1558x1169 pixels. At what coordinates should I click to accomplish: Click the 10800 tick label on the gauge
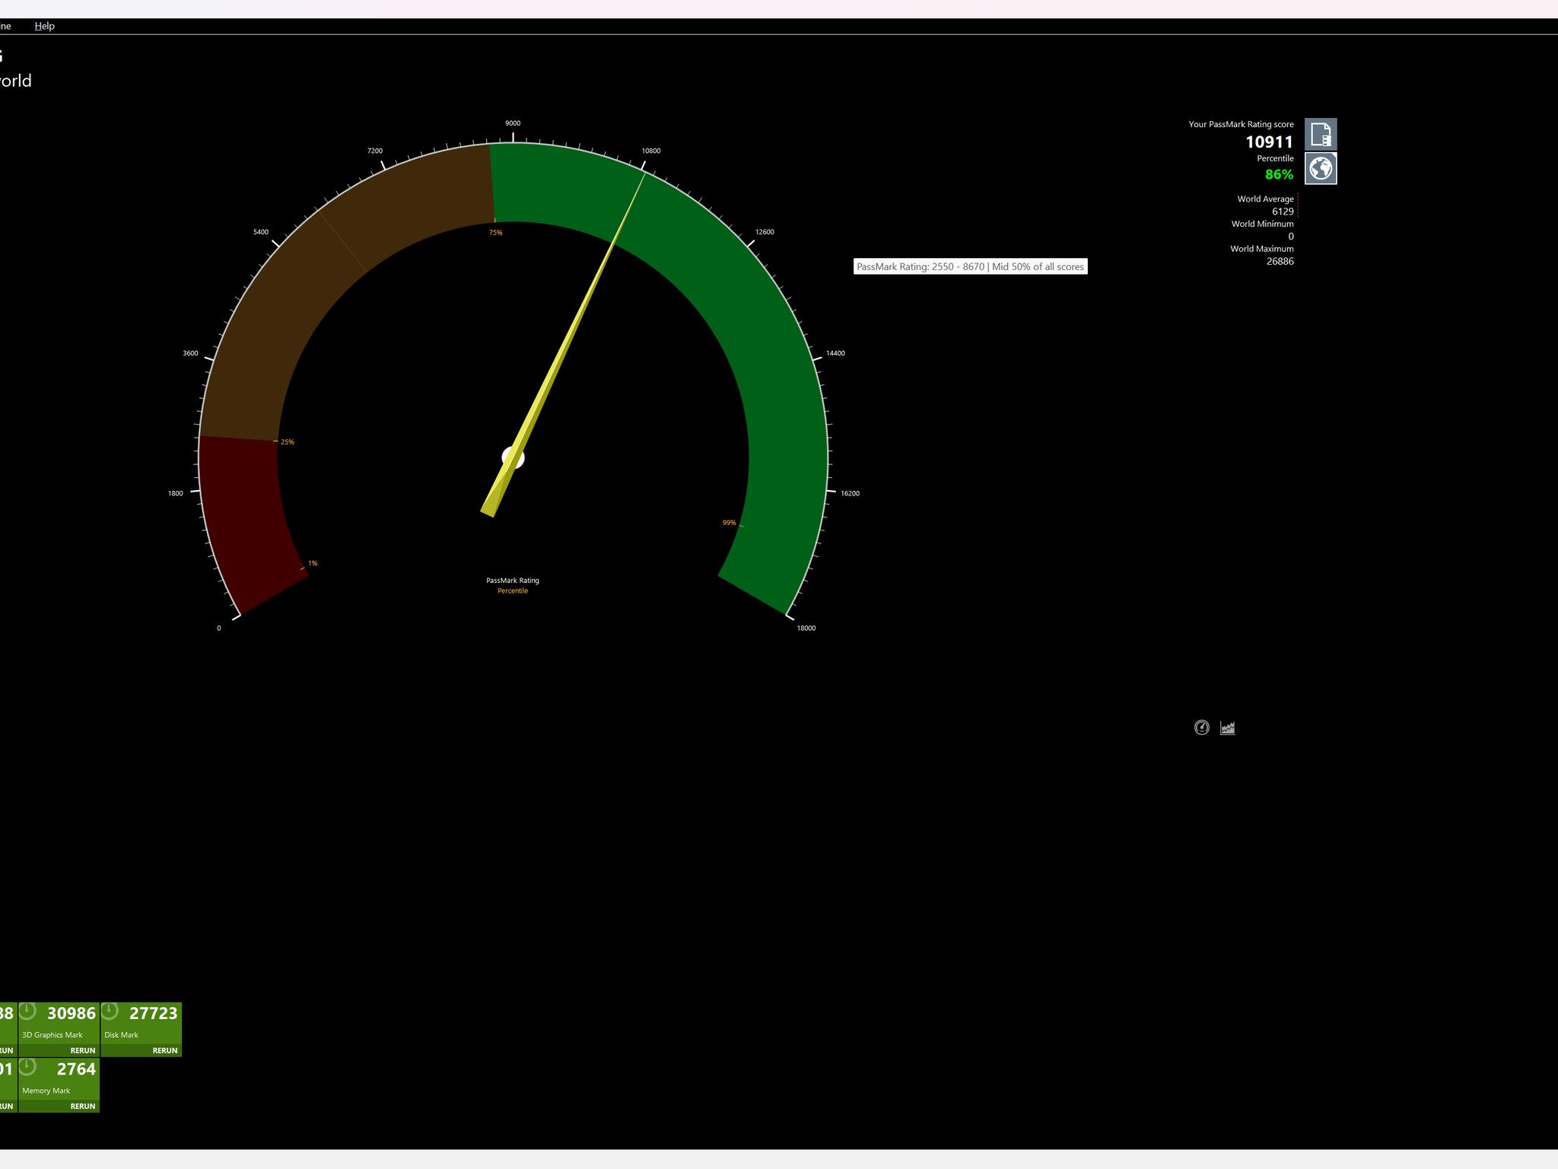coord(651,151)
